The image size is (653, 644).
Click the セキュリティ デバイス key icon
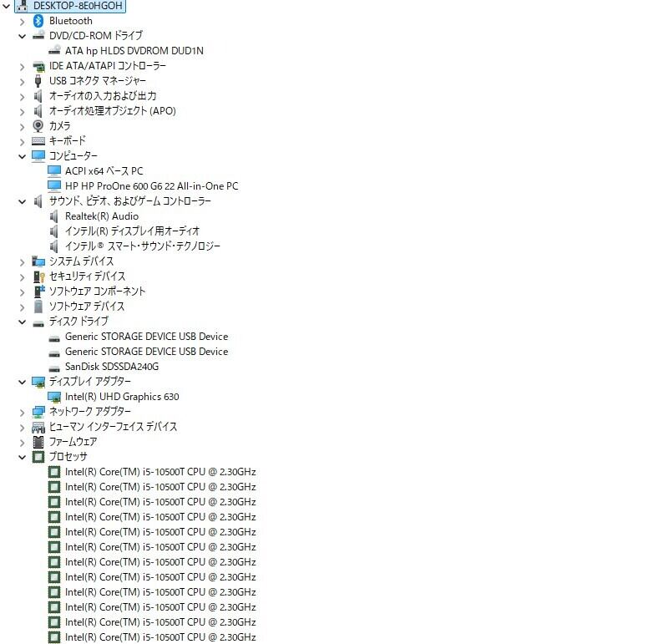click(x=38, y=276)
